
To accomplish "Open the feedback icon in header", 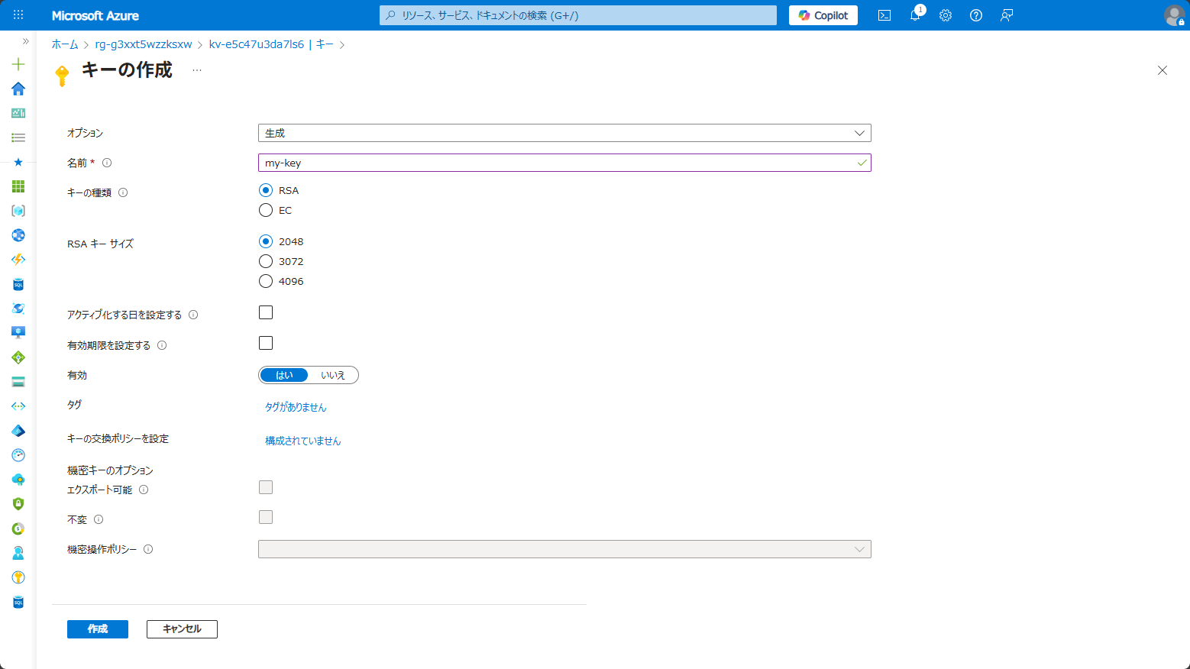I will tap(1007, 15).
